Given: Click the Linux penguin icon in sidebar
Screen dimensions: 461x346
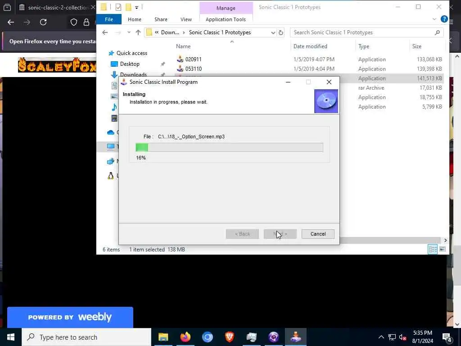Looking at the screenshot, I should coord(111,176).
